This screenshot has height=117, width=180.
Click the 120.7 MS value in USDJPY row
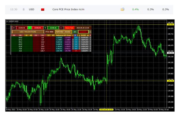43,51
